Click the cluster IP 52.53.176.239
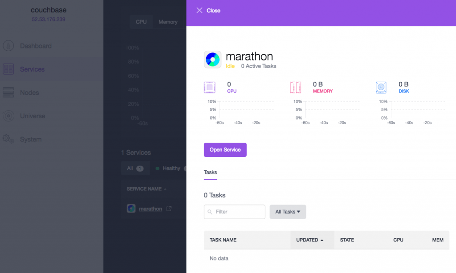The image size is (456, 273). point(49,19)
